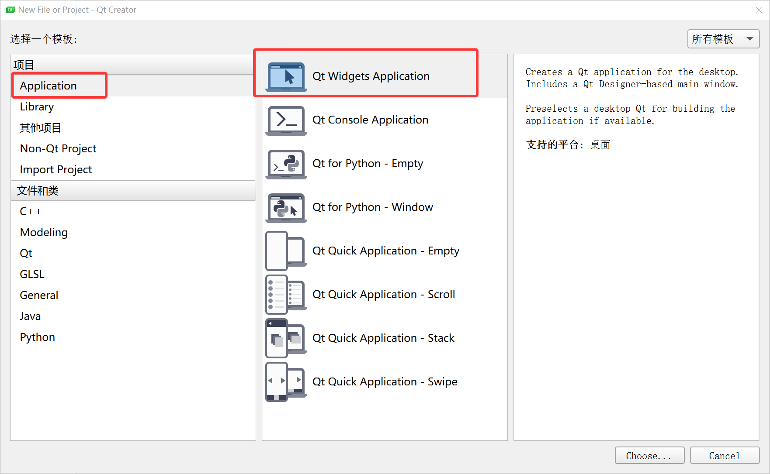Viewport: 770px width, 474px height.
Task: Pick the Qt Quick Application - Empty label
Action: click(x=386, y=251)
